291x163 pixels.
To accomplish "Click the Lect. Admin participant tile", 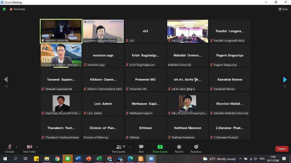I will (x=103, y=104).
